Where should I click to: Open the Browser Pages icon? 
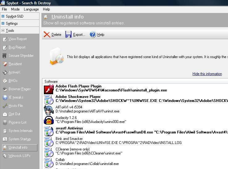[x=5, y=89]
